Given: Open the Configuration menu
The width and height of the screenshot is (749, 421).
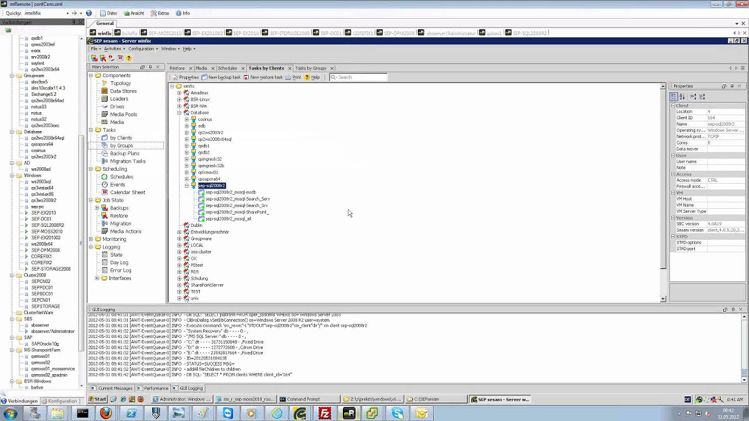Looking at the screenshot, I should (142, 49).
